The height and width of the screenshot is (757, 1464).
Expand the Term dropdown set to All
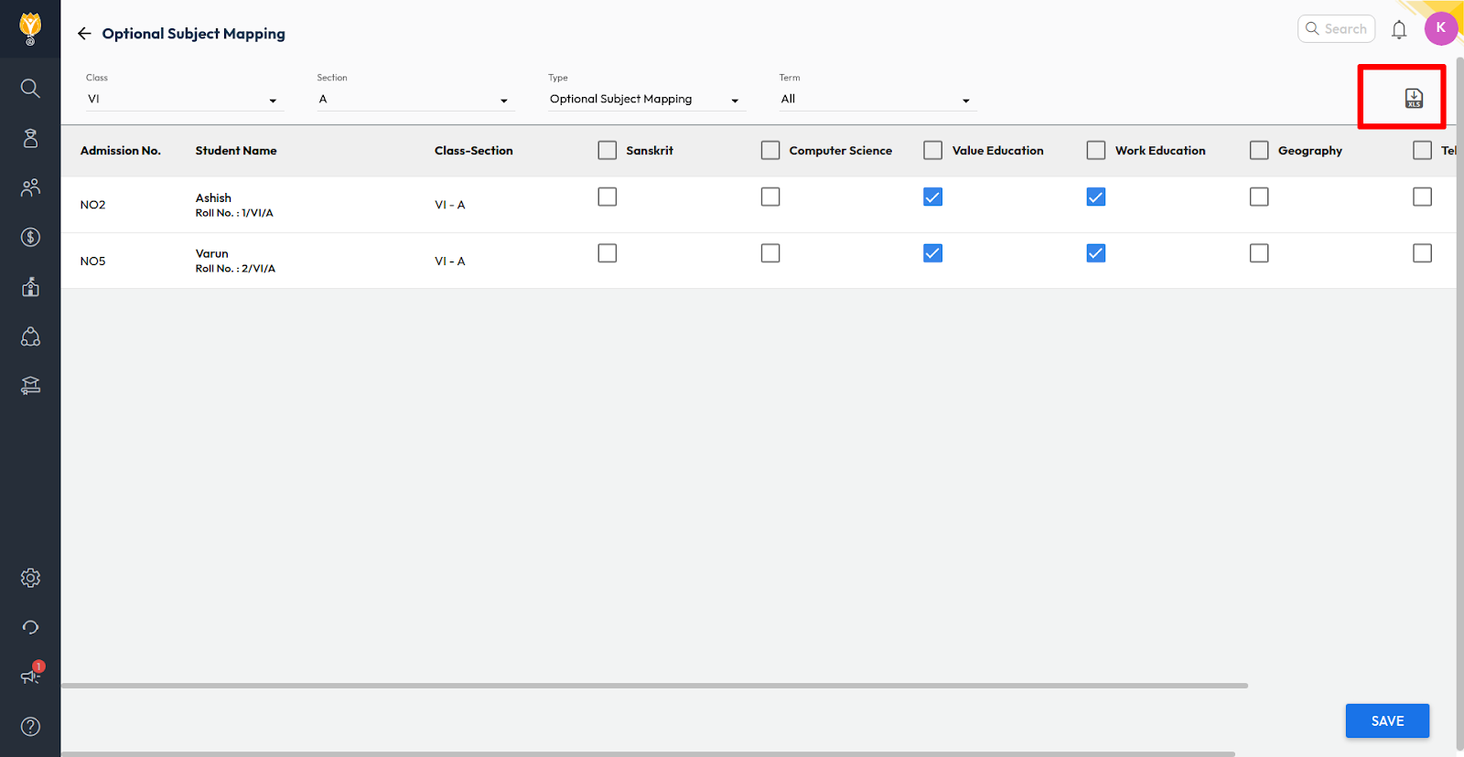coord(877,100)
